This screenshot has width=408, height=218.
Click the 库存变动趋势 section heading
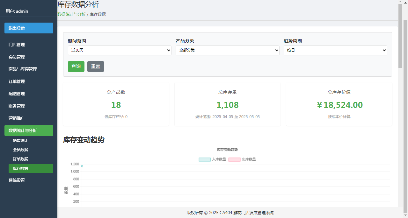point(84,140)
